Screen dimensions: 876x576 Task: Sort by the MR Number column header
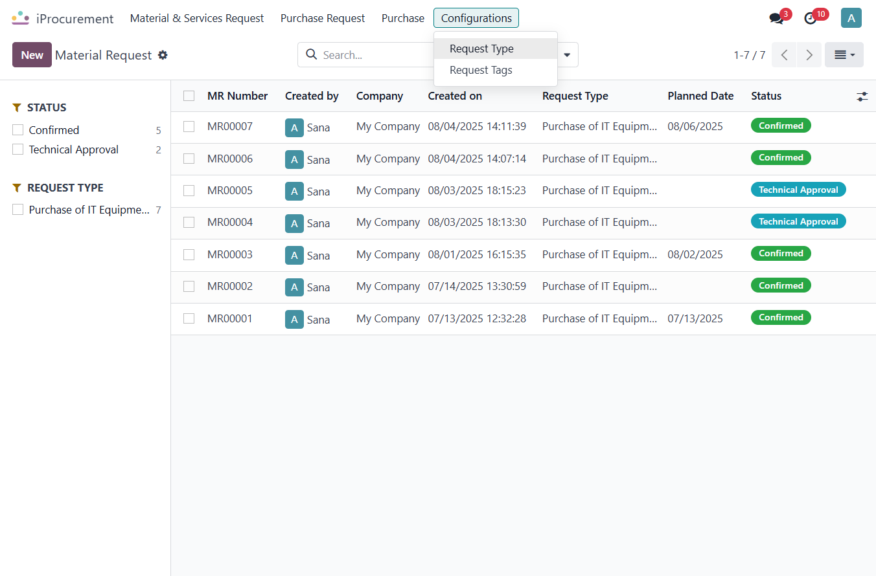[237, 96]
